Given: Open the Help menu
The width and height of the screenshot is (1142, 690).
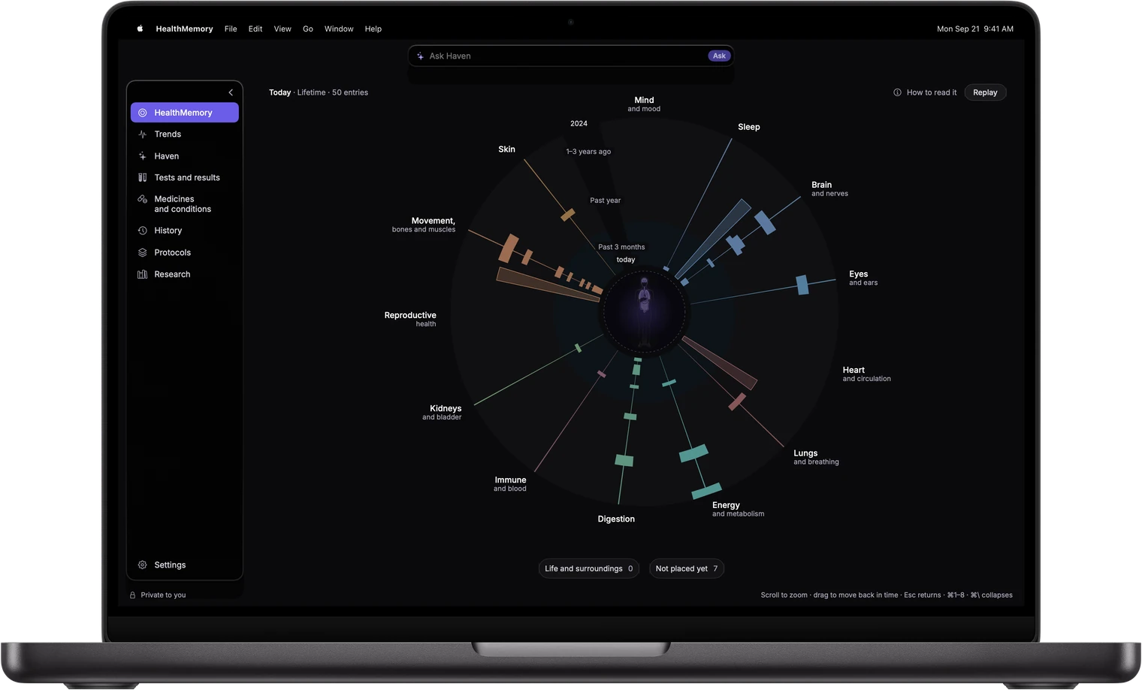Looking at the screenshot, I should tap(373, 29).
